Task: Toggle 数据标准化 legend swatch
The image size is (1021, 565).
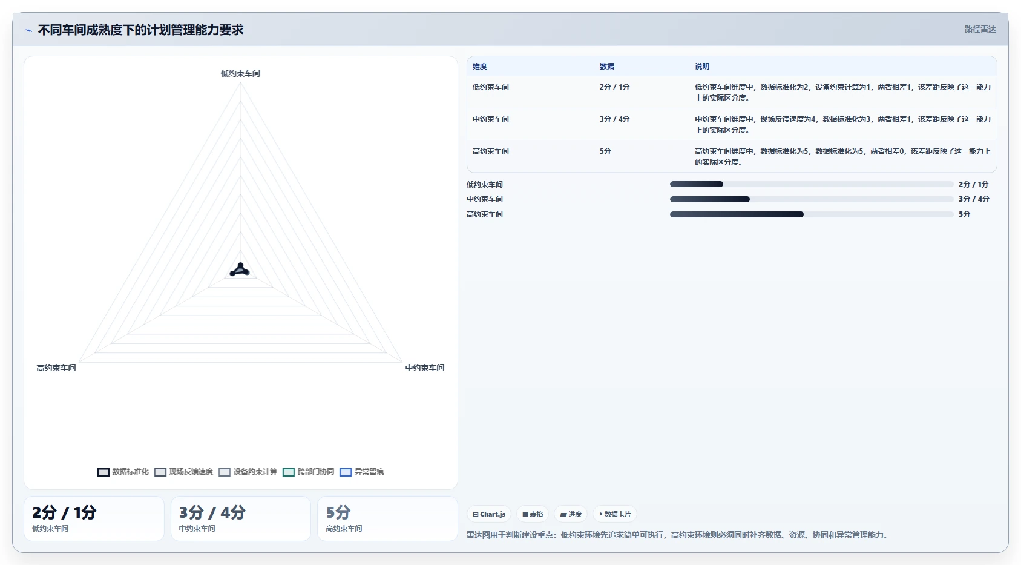Action: [103, 472]
